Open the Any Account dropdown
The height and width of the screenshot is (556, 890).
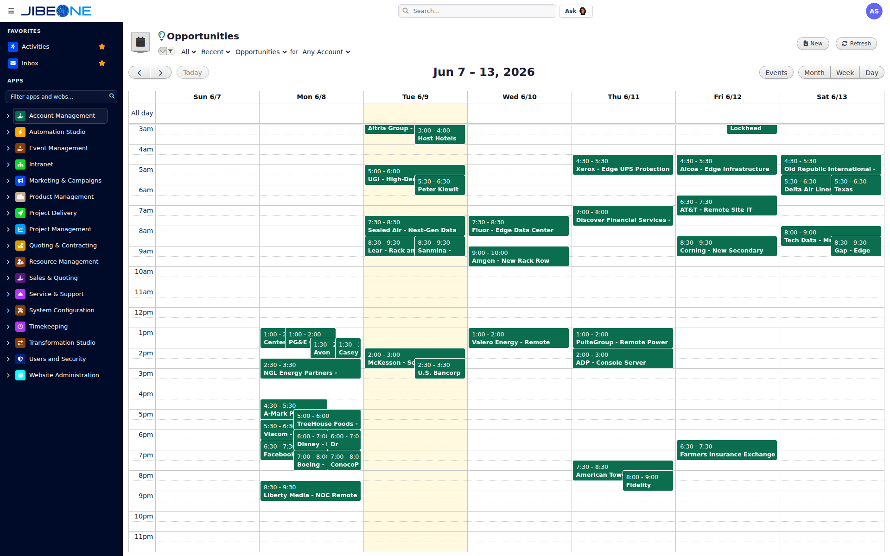(x=326, y=52)
